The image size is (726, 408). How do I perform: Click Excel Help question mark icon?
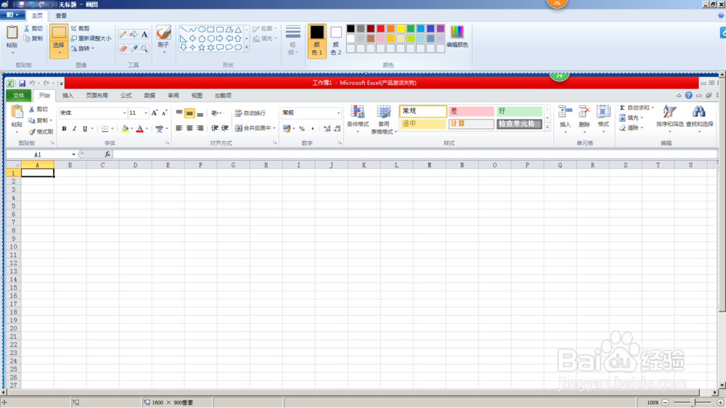pyautogui.click(x=688, y=95)
